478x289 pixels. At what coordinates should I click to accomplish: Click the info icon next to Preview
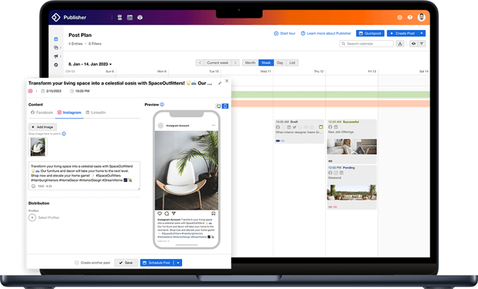pos(162,104)
